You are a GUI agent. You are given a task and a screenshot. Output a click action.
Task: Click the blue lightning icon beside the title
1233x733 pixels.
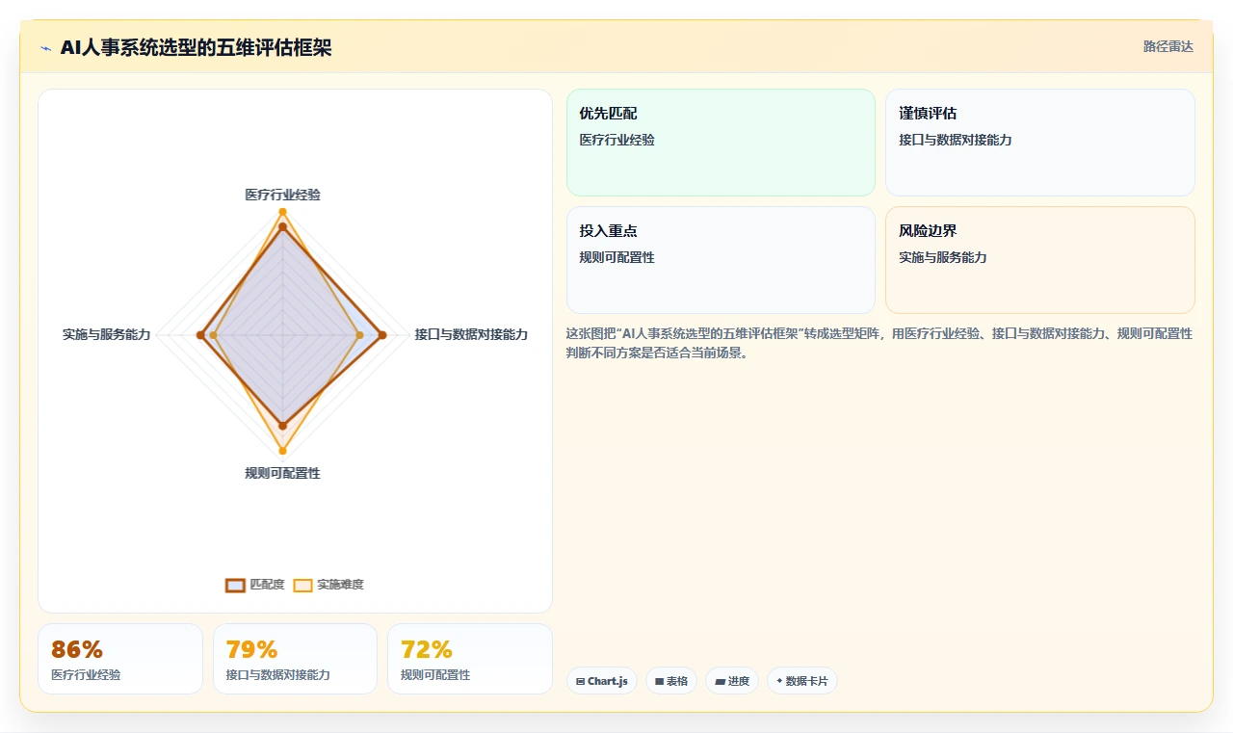tap(45, 48)
